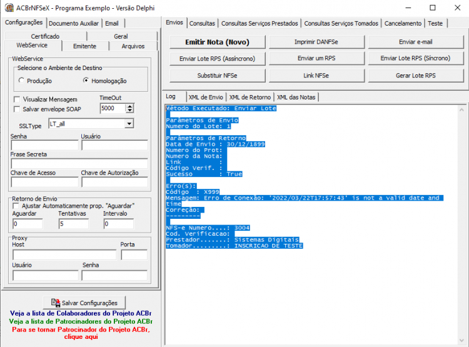Open the Emitente tab
The image size is (469, 347).
[84, 46]
